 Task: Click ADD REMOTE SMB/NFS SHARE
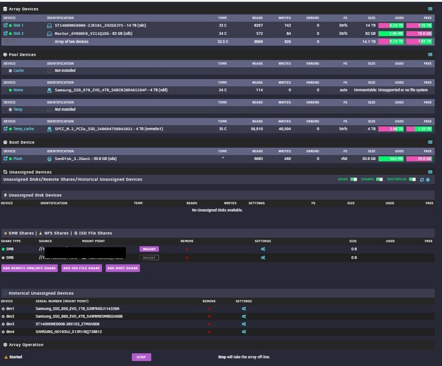[x=29, y=268]
